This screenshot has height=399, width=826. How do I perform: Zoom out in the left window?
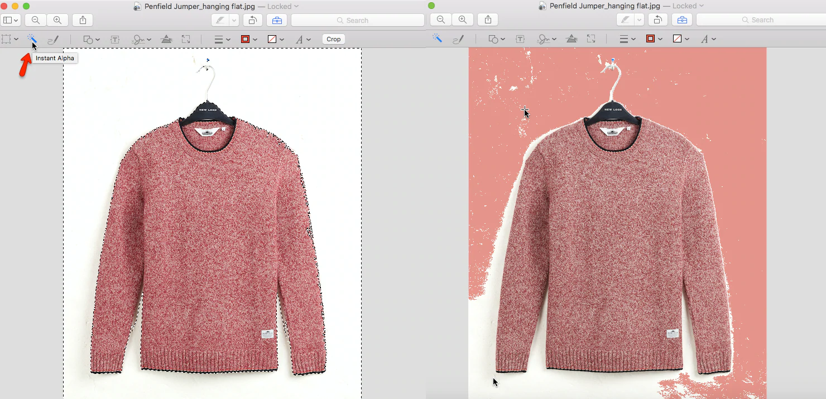[x=35, y=20]
